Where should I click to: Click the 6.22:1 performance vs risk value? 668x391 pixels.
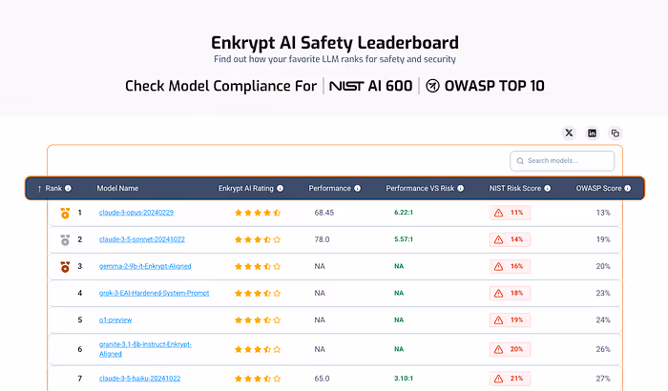(x=404, y=212)
